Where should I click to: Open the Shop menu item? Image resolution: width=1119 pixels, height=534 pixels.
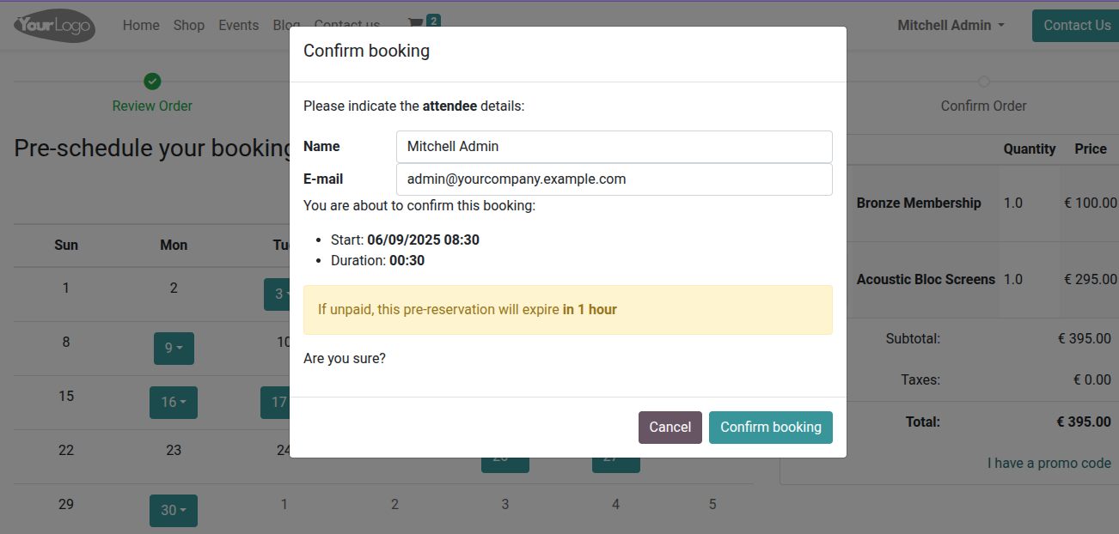(x=189, y=26)
